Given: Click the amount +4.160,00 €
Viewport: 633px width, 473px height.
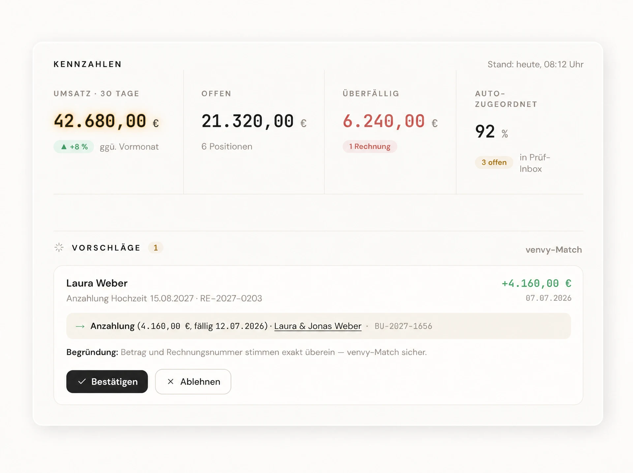Looking at the screenshot, I should point(536,283).
